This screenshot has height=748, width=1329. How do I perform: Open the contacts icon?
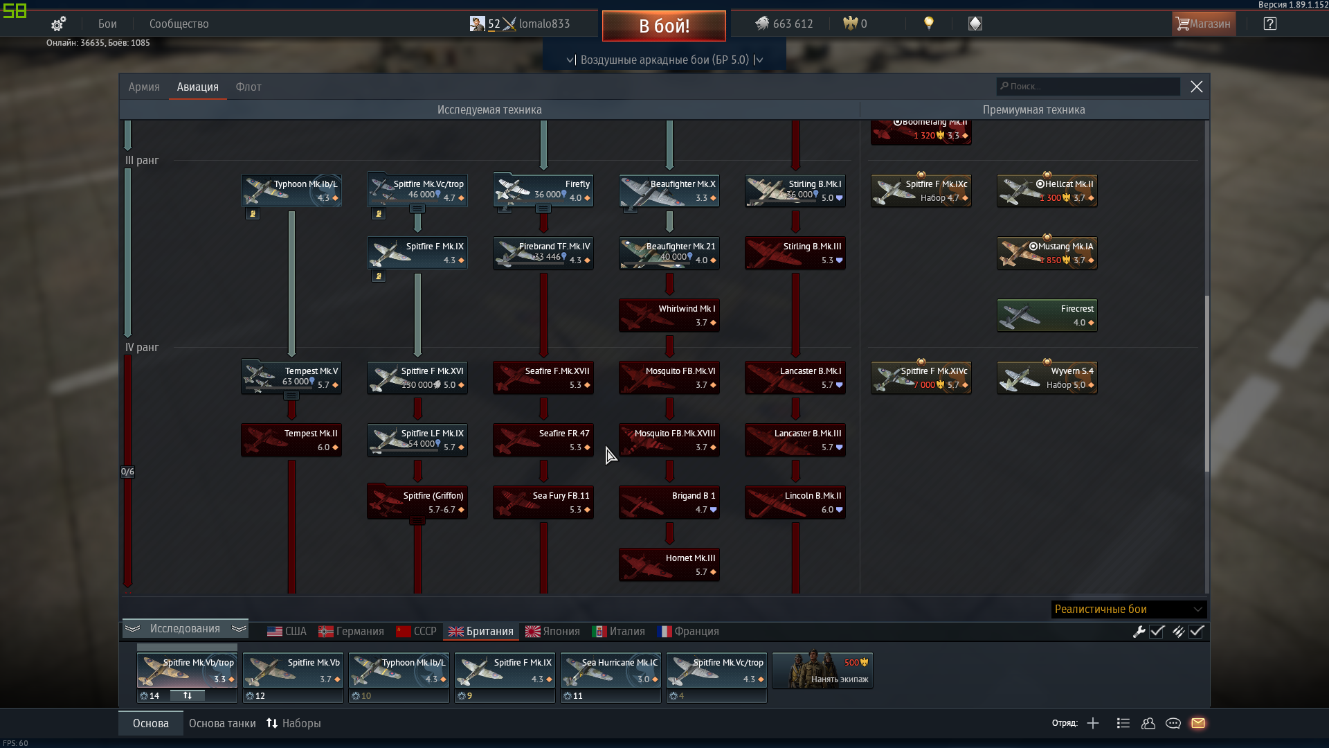[1148, 723]
